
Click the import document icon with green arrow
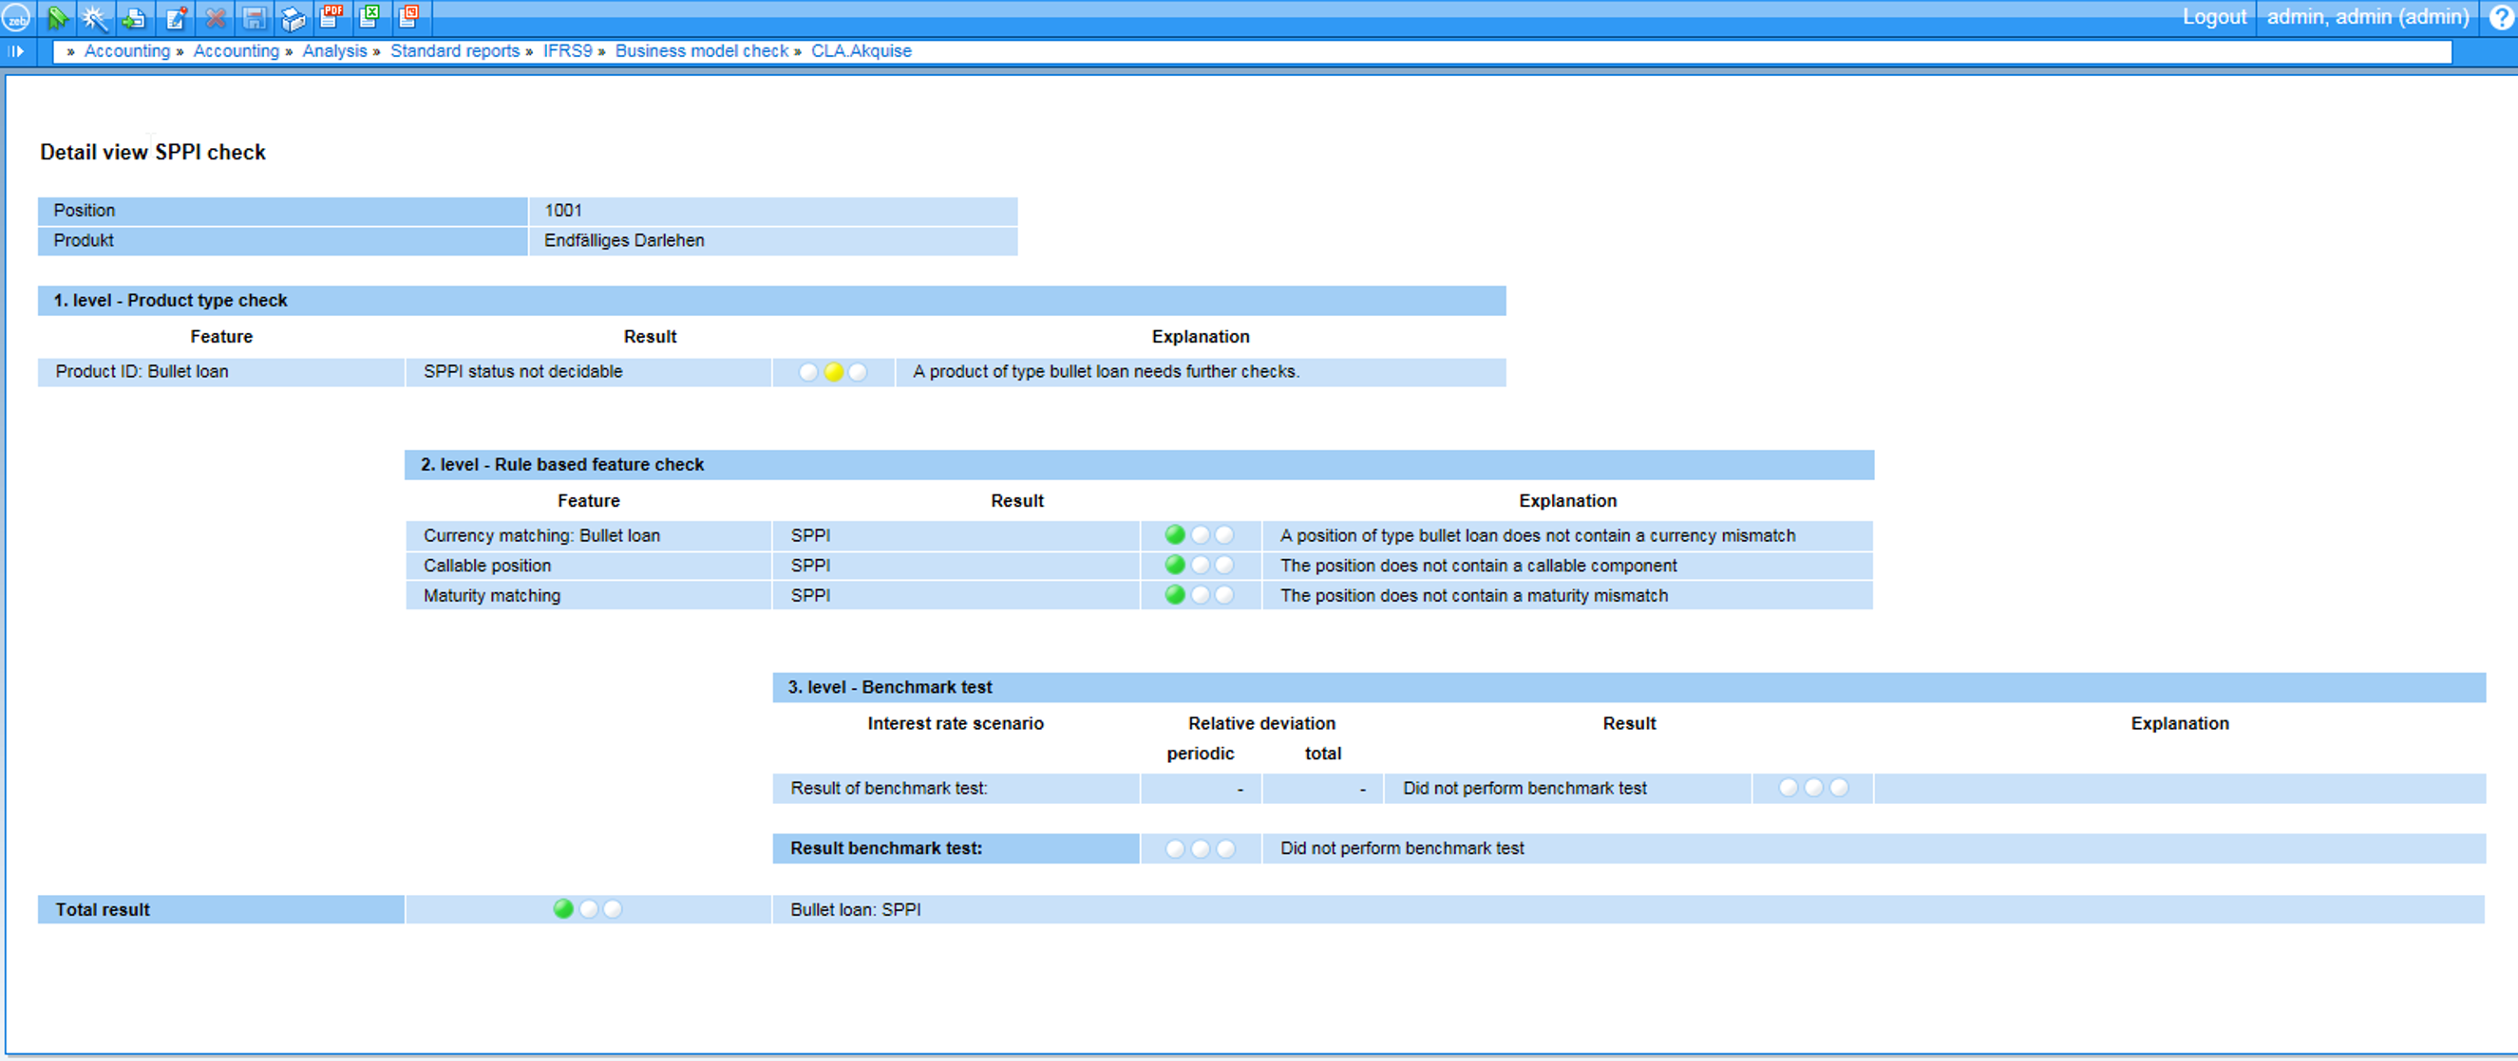pyautogui.click(x=135, y=17)
